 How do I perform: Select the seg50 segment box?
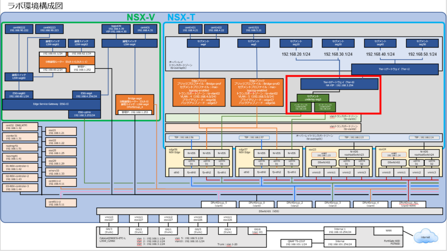[422, 43]
